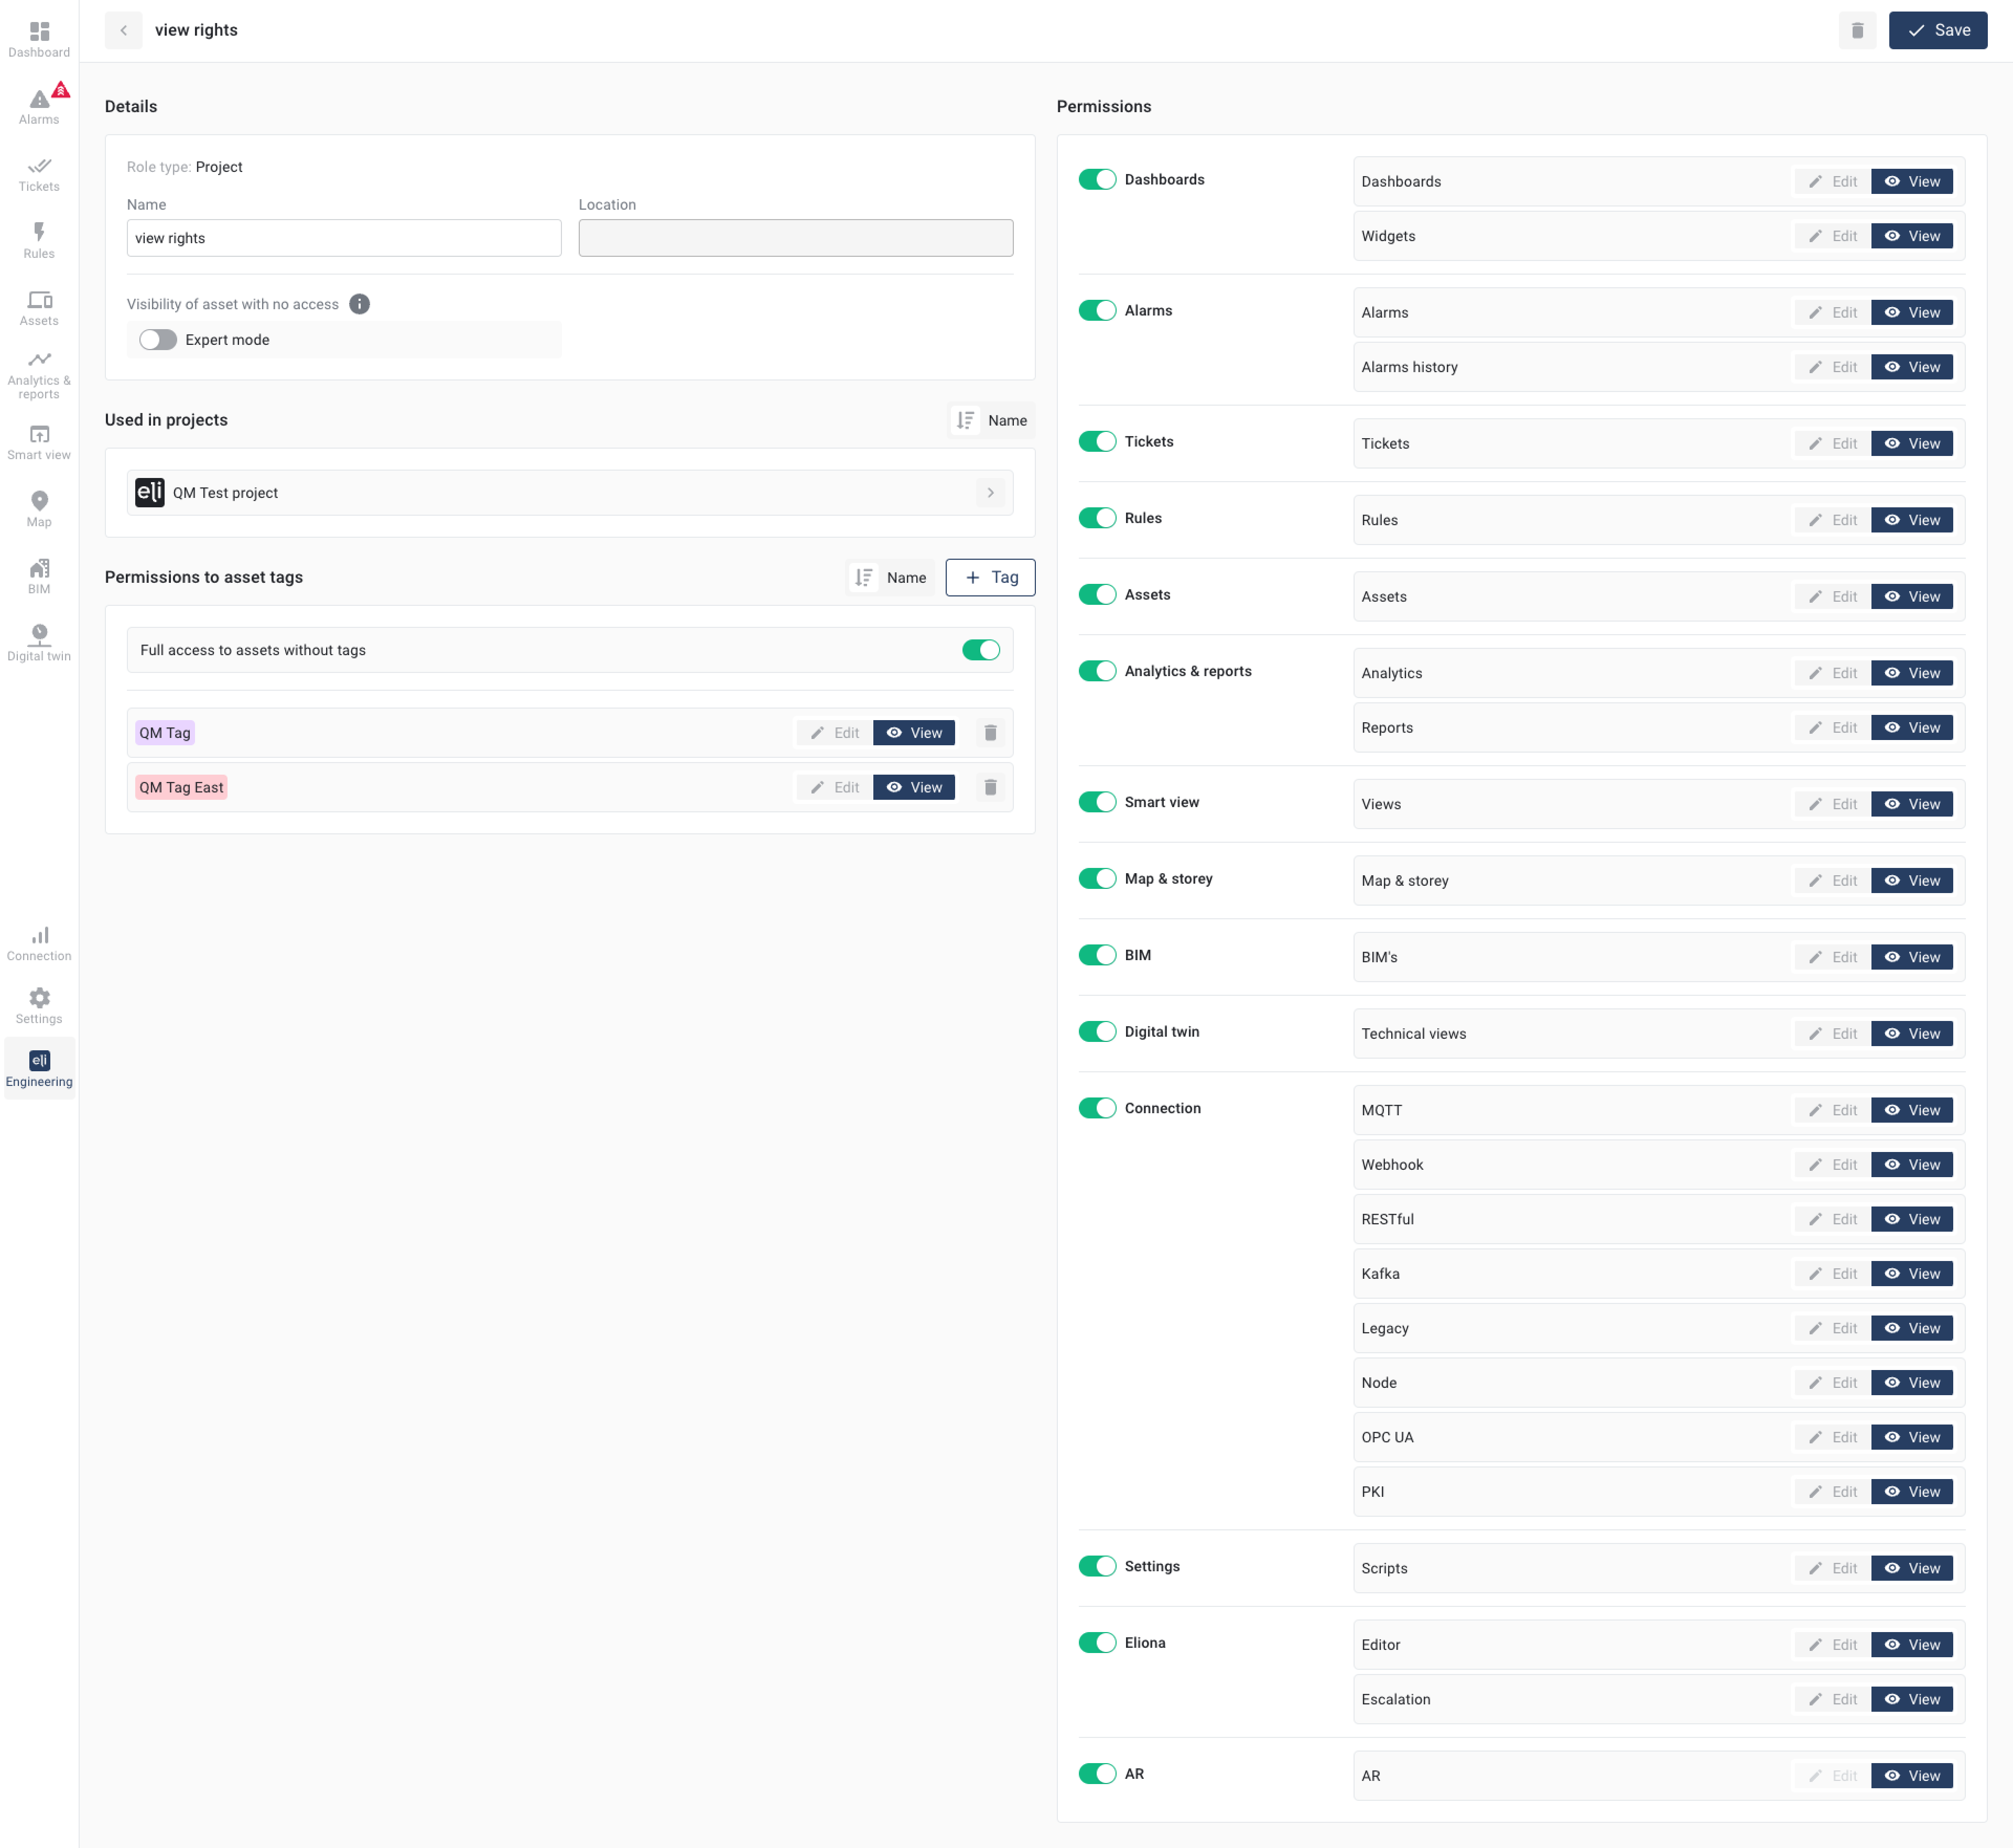The image size is (2013, 1848).
Task: Open BIM sidebar icon
Action: point(39,575)
